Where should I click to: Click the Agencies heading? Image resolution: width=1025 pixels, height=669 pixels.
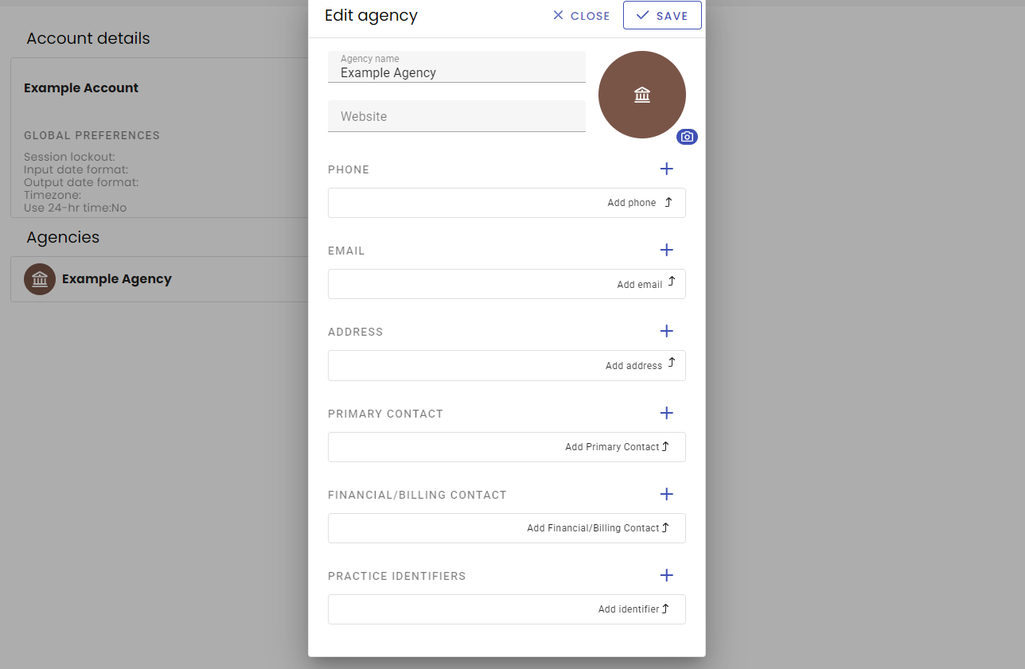point(63,237)
